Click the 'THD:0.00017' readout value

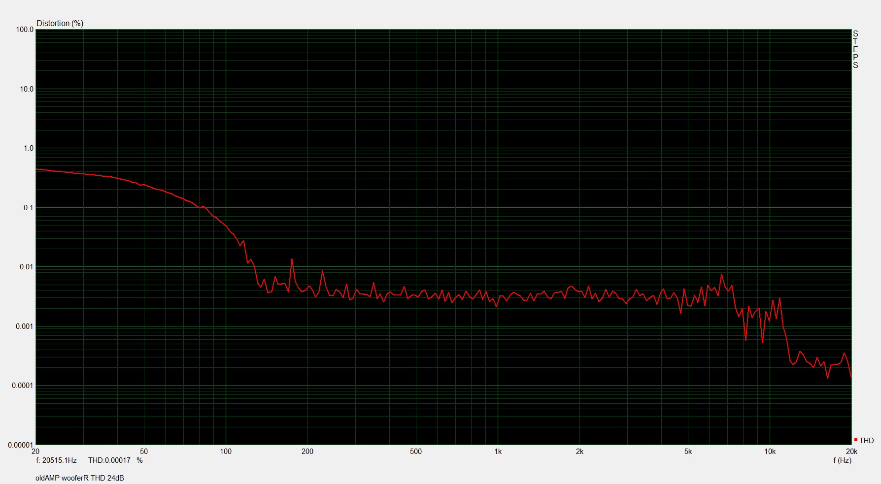coord(109,460)
